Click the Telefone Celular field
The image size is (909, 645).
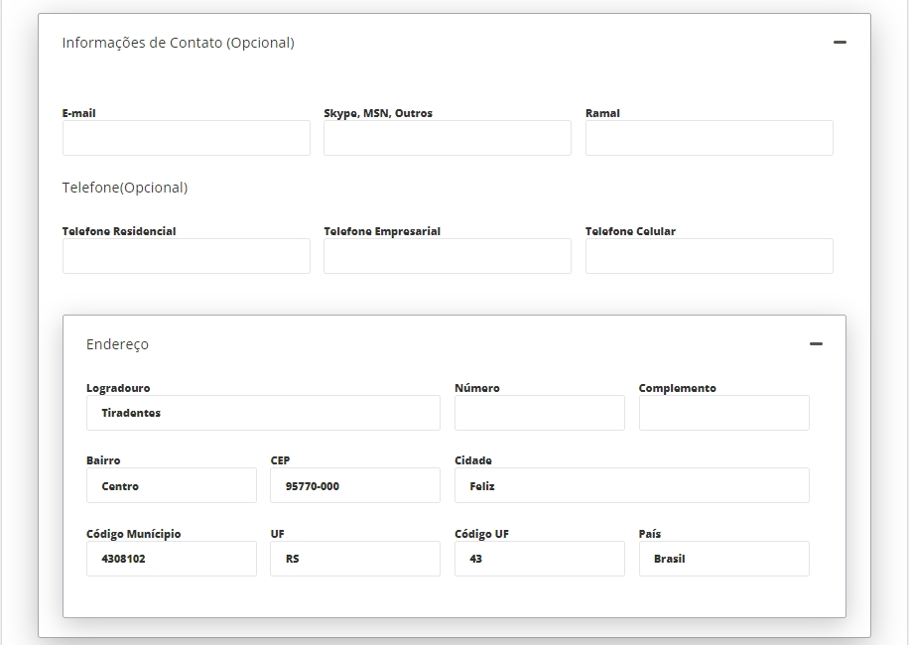coord(709,256)
